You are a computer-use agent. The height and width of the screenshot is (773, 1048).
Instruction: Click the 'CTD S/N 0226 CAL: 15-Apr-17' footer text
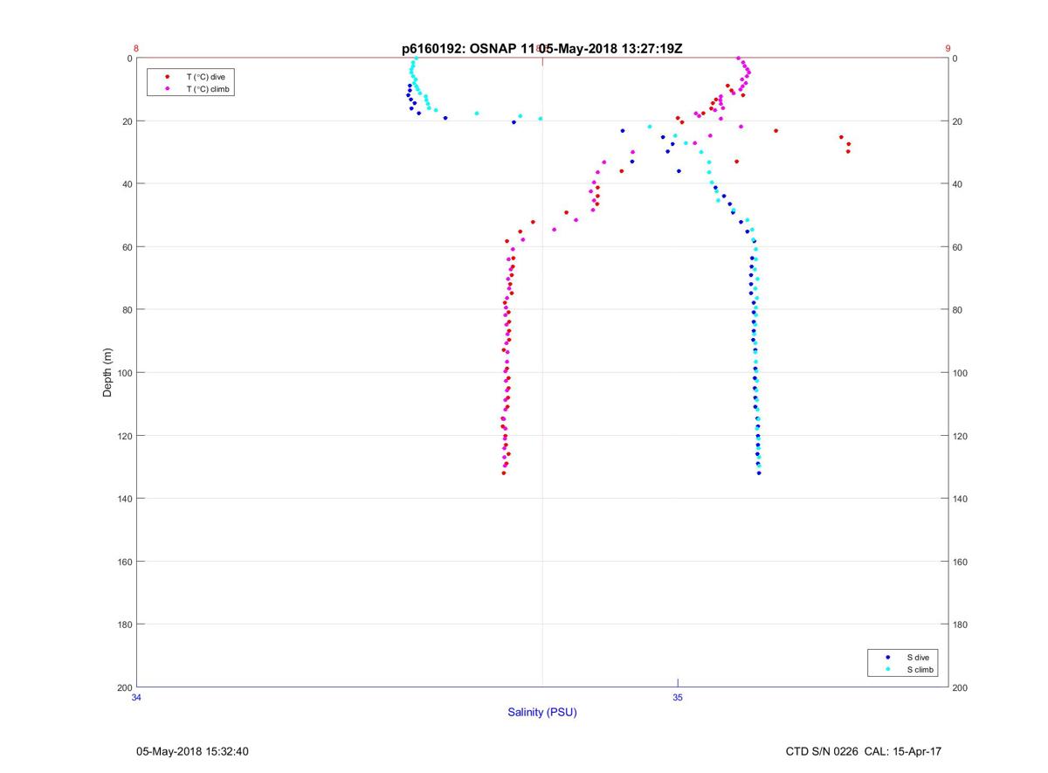tap(864, 751)
